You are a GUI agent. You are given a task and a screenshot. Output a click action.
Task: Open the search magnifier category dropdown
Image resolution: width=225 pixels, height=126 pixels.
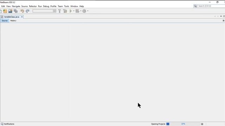195,6
